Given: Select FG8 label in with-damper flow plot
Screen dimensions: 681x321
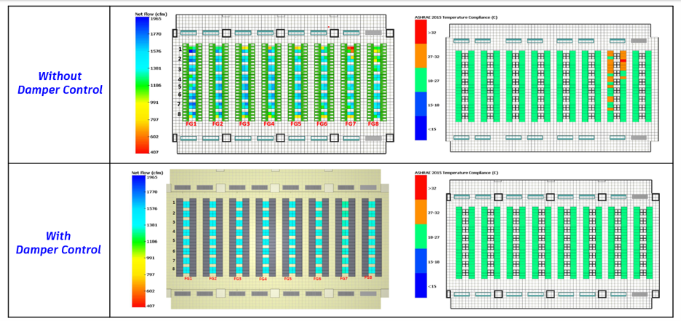Looking at the screenshot, I should click(x=368, y=277).
